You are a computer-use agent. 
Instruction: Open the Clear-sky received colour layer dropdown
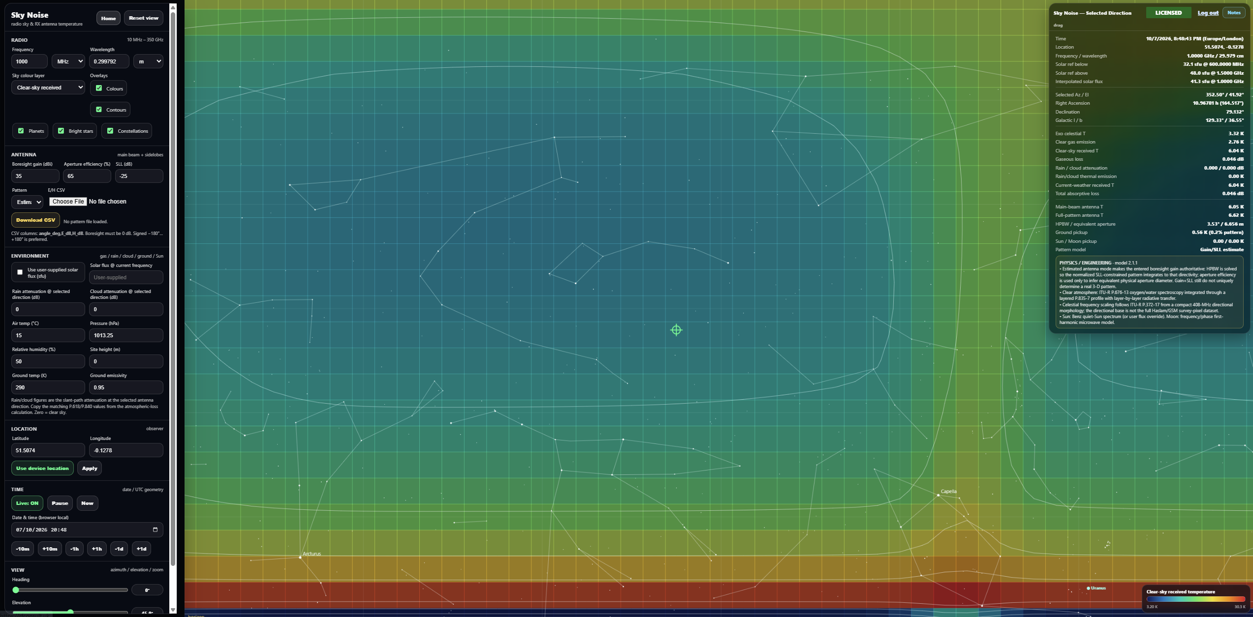(x=48, y=88)
